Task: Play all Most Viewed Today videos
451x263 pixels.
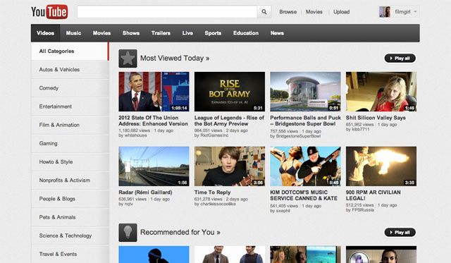Action: click(x=400, y=59)
